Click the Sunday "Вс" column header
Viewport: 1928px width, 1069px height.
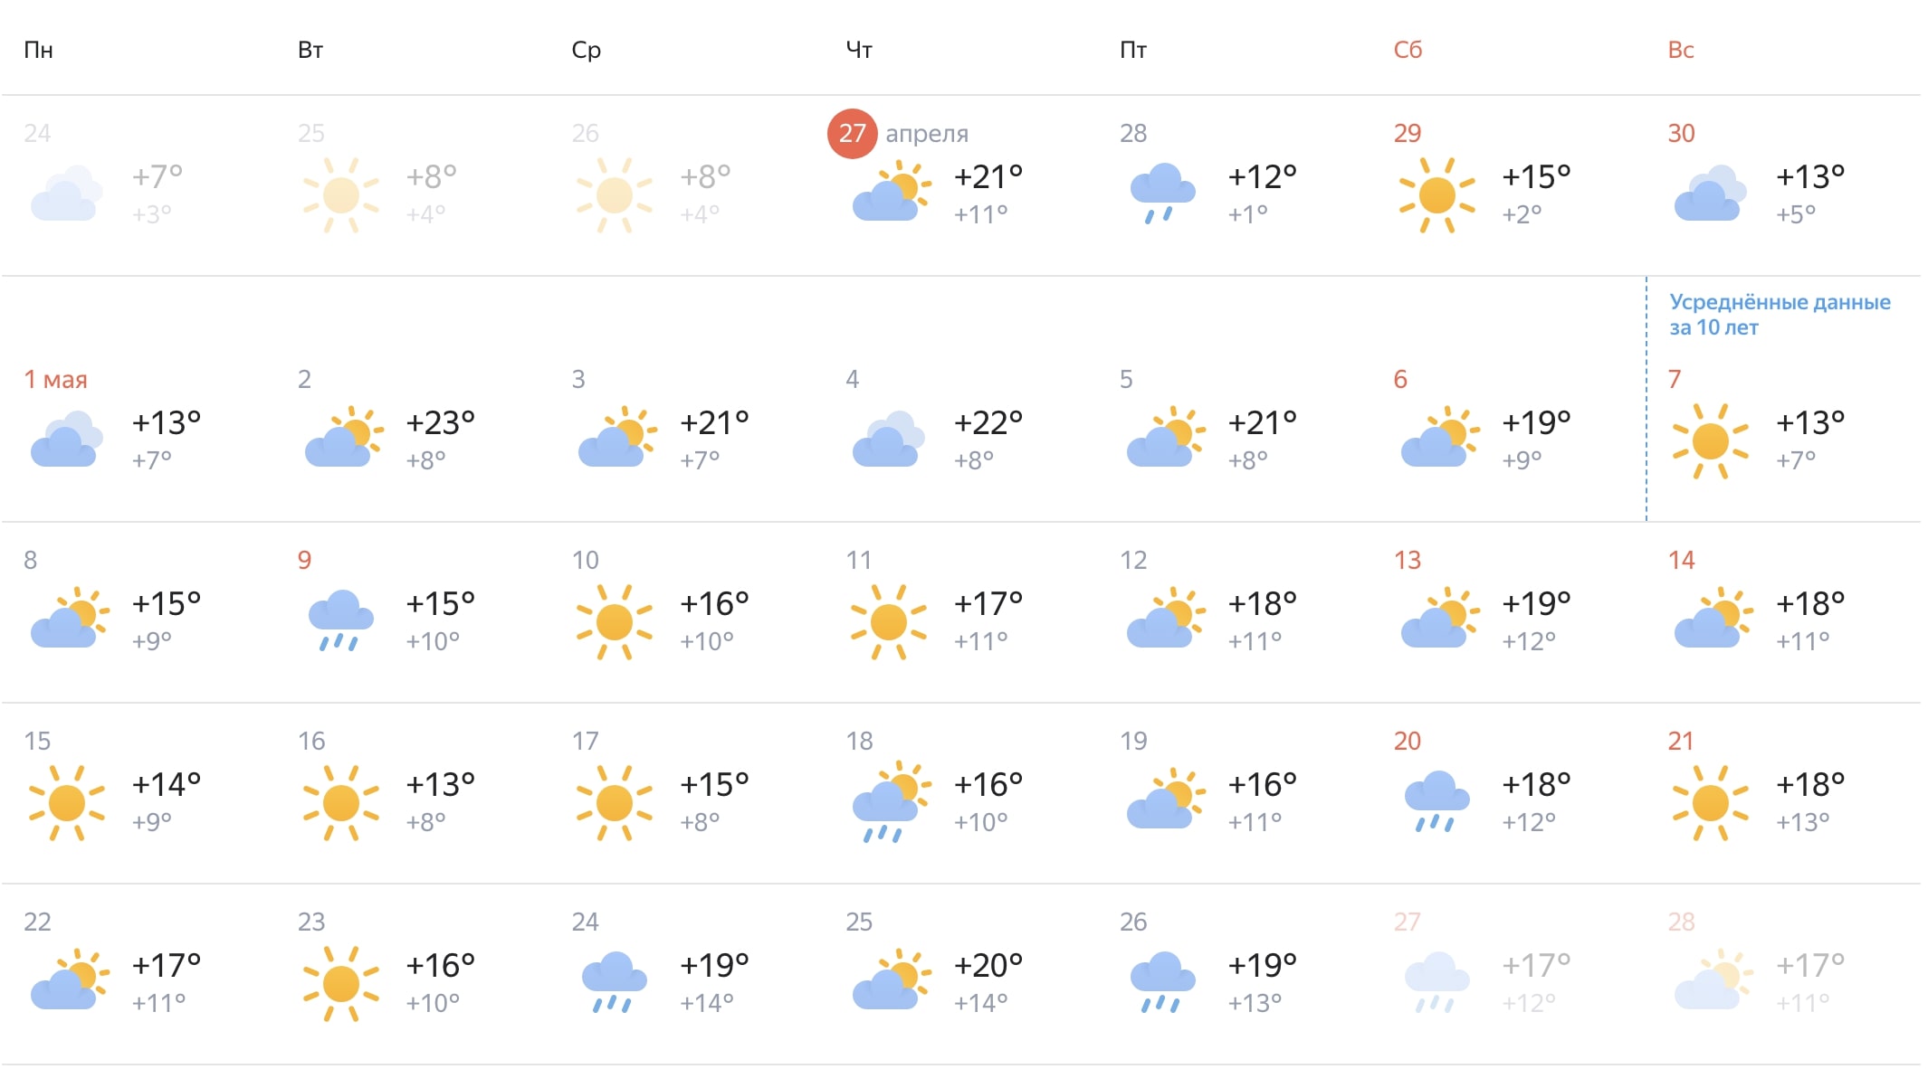click(1681, 50)
